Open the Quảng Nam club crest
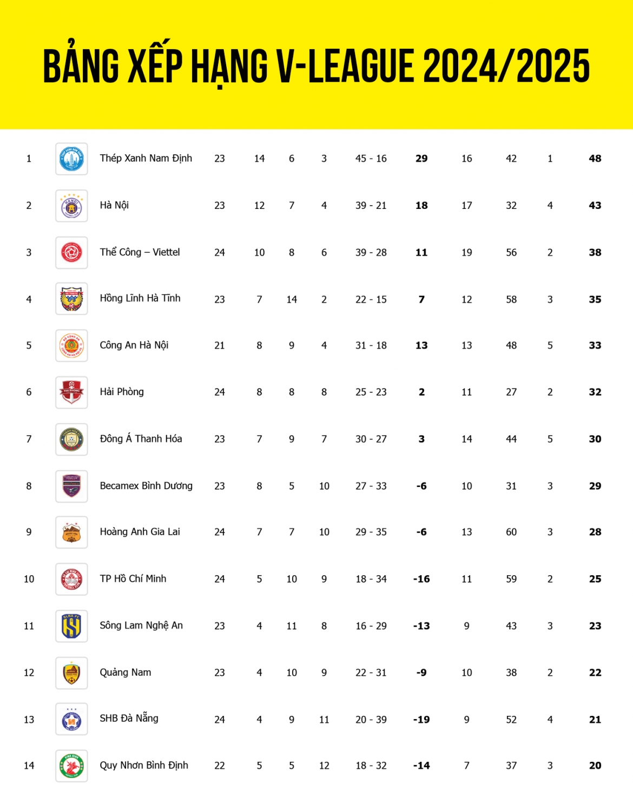This screenshot has height=796, width=633. [71, 673]
